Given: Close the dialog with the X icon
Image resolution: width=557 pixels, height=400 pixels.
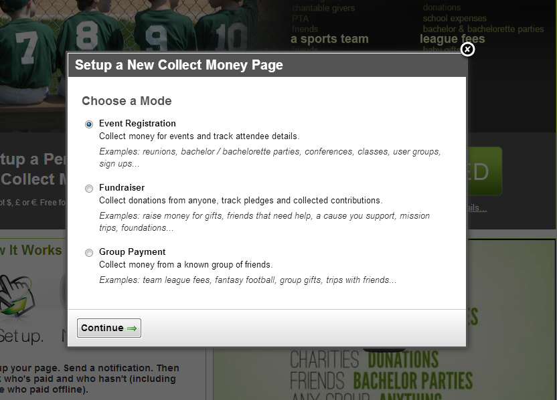Looking at the screenshot, I should point(468,49).
